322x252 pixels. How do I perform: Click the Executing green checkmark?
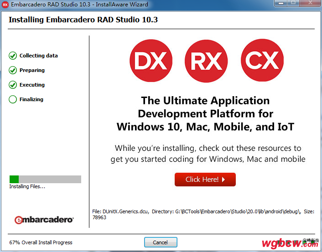click(13, 85)
